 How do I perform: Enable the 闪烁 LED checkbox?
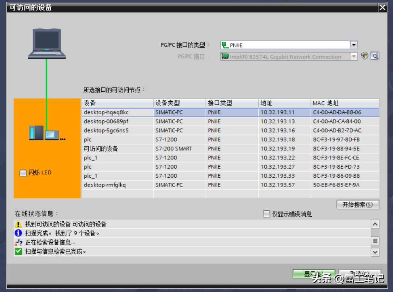(23, 173)
